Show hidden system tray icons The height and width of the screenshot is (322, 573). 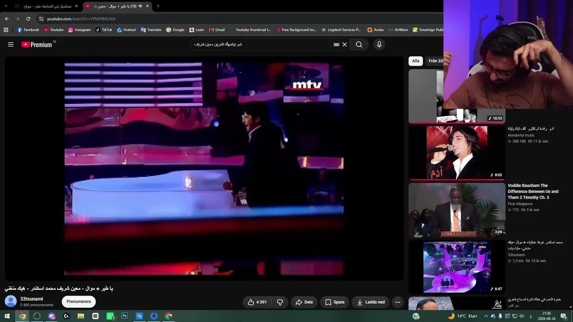(x=486, y=316)
